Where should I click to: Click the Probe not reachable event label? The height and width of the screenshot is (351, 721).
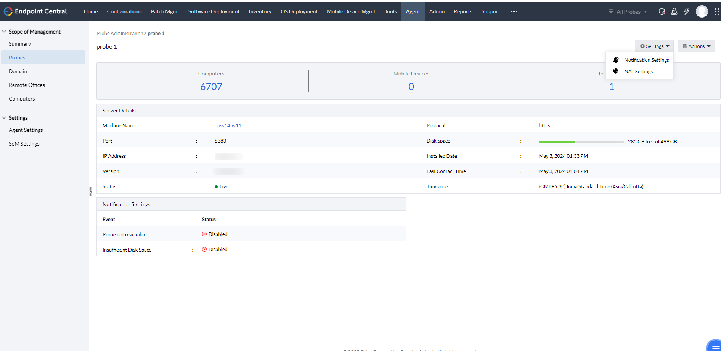coord(124,234)
